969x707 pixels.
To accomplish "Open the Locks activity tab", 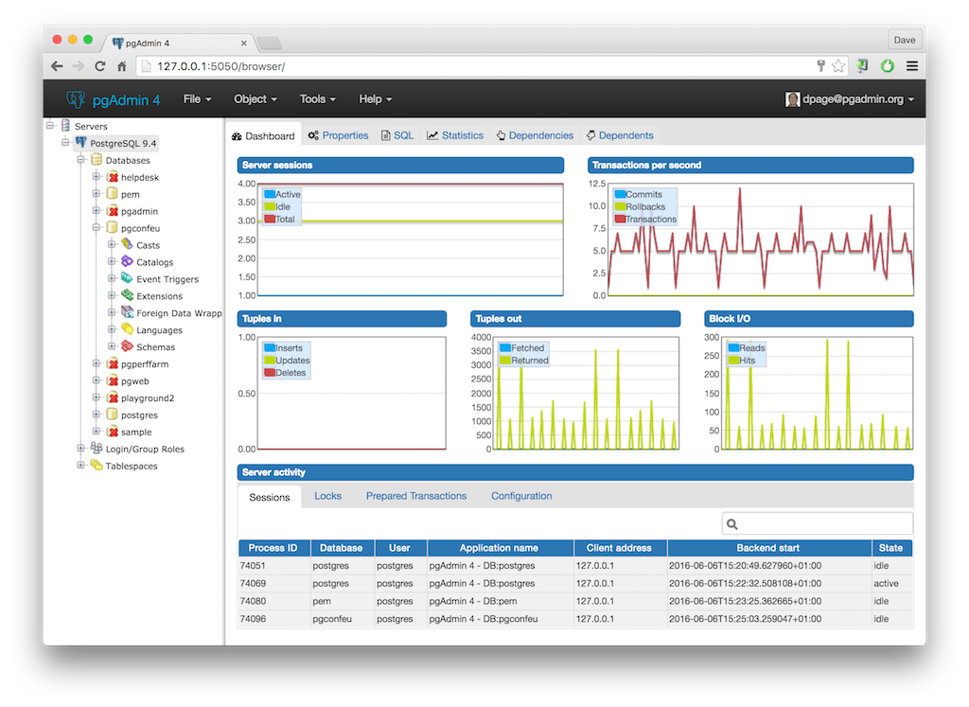I will tap(327, 496).
